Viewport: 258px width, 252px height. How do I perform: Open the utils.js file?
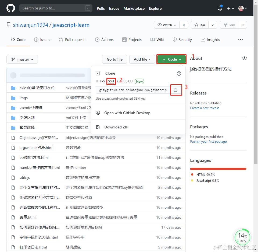pos(25,178)
